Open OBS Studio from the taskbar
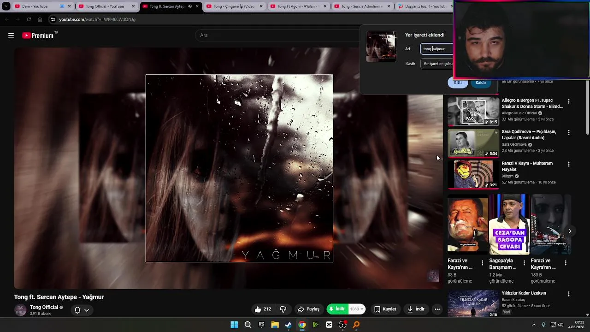The image size is (590, 332). click(x=342, y=325)
